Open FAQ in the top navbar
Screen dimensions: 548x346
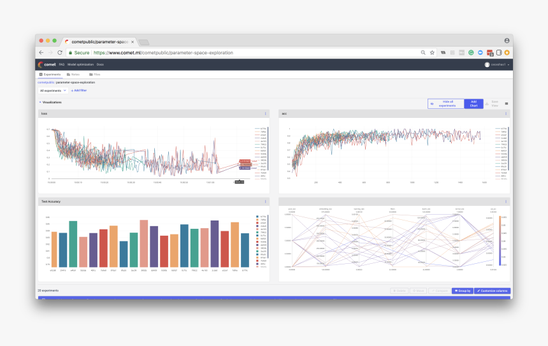(62, 64)
